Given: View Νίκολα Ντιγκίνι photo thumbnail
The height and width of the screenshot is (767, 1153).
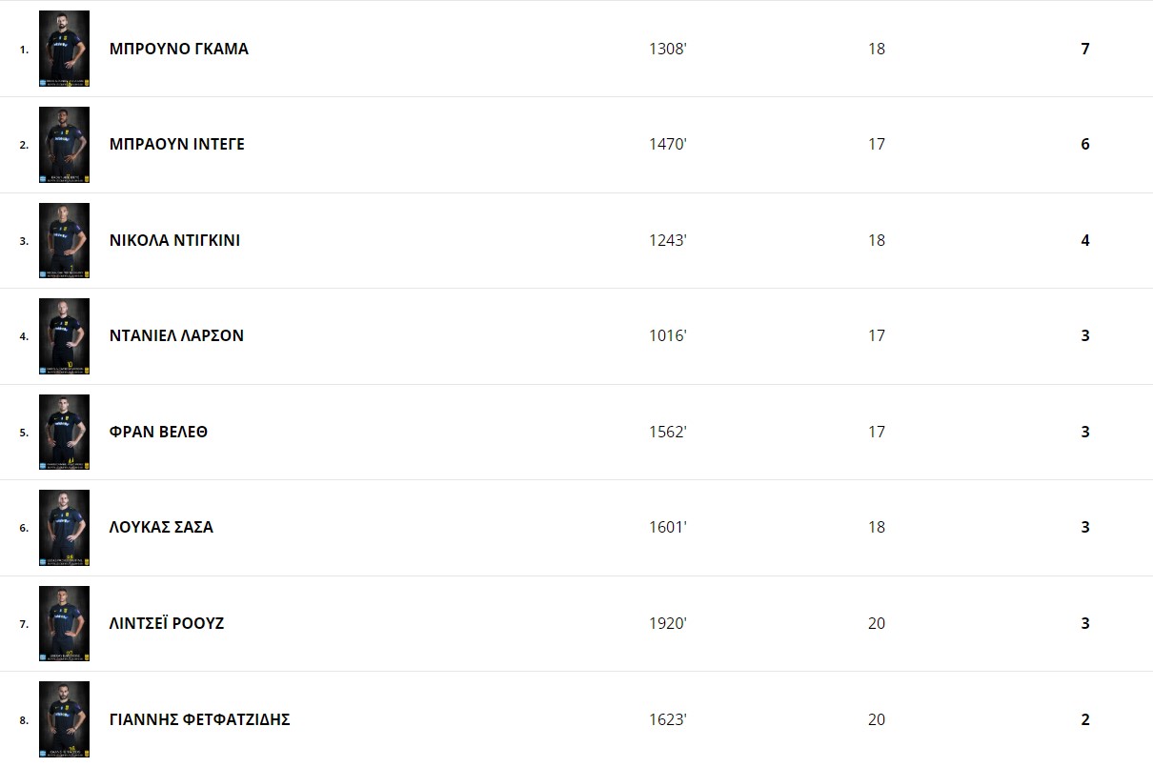Looking at the screenshot, I should (64, 240).
